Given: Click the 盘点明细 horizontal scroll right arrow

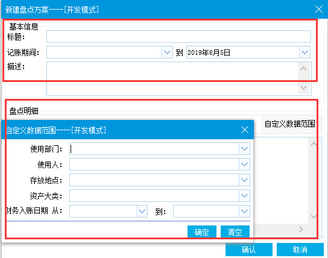Looking at the screenshot, I should pyautogui.click(x=301, y=229).
